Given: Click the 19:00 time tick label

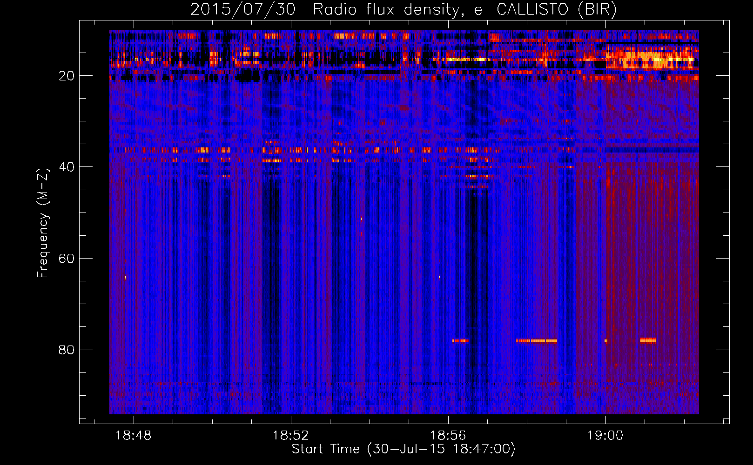Looking at the screenshot, I should tap(605, 436).
